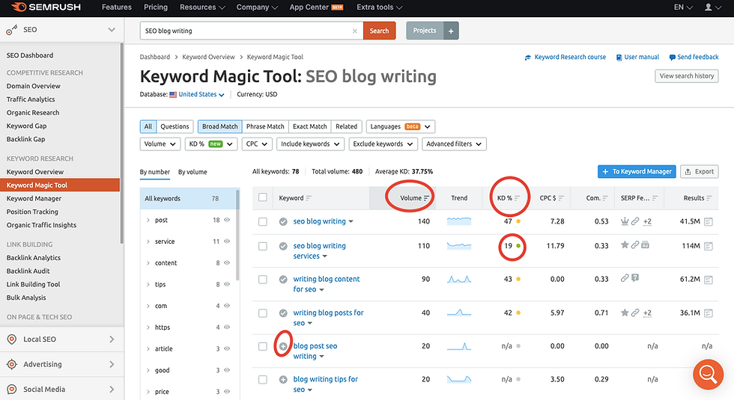Sort table by Volume column icon
Viewport: 734px width, 400px height.
pyautogui.click(x=426, y=198)
